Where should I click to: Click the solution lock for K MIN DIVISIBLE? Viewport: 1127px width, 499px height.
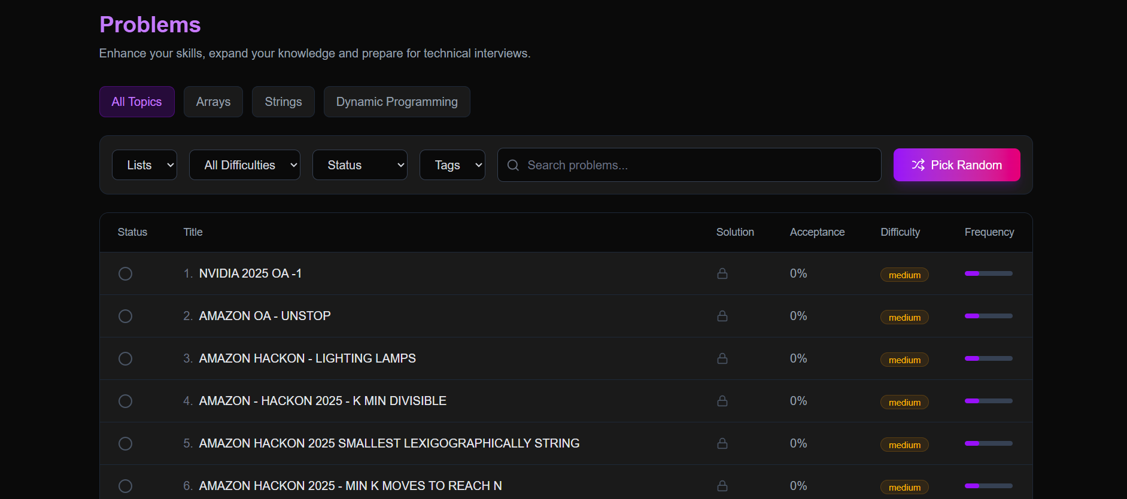(x=722, y=401)
